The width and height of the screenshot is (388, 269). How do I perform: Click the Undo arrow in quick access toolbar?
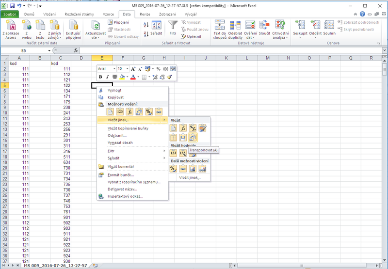19,6
